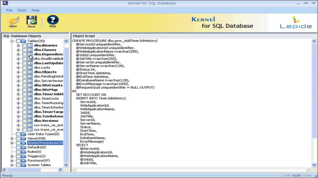
Task: Click the table icon of dbo.SiteCounts
Action: (x=30, y=85)
